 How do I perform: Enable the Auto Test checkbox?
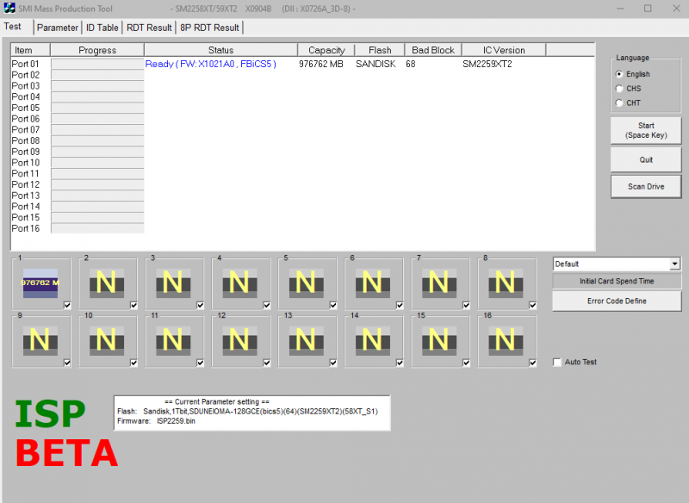557,363
